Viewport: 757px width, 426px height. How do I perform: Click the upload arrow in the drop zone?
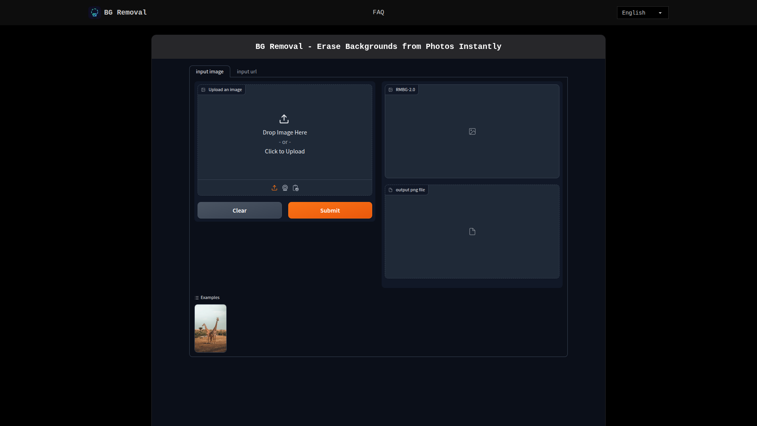point(285,119)
